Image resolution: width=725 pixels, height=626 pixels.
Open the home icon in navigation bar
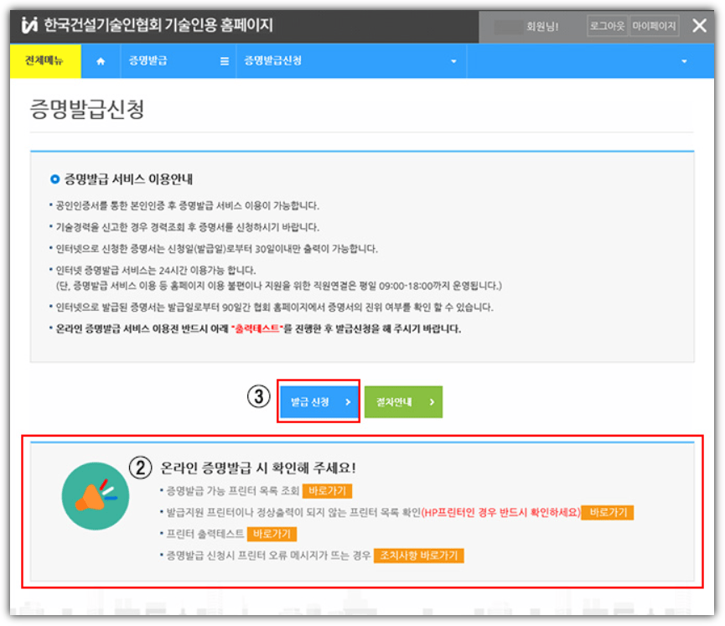pos(101,61)
